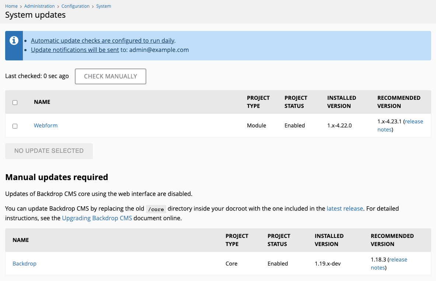Toggle the select-all checkbox in table header
Viewport: 436px width, 281px height.
(15, 102)
